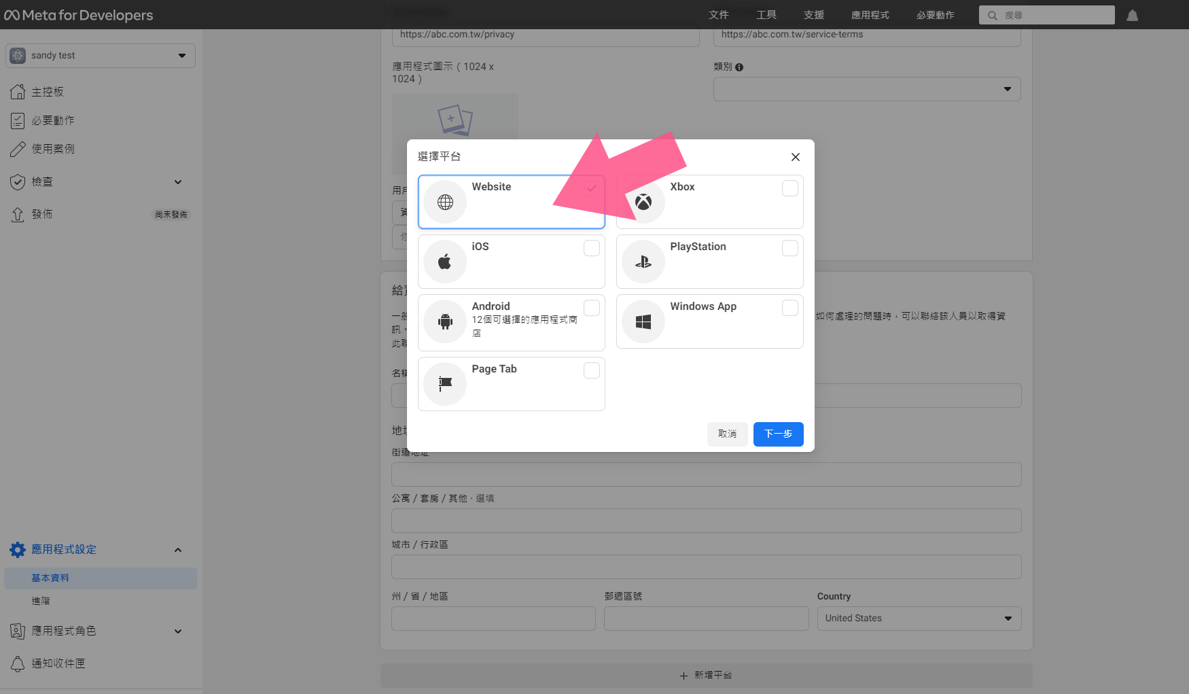Viewport: 1189px width, 694px height.
Task: Uncheck the Website platform checkbox
Action: coord(592,188)
